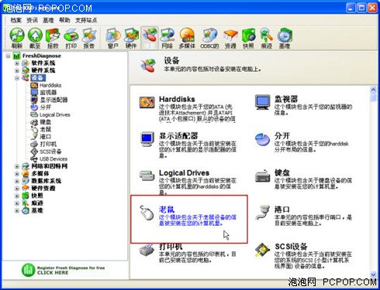Open the 资讯 menu
Screen dimensions: 380x290
pos(32,20)
